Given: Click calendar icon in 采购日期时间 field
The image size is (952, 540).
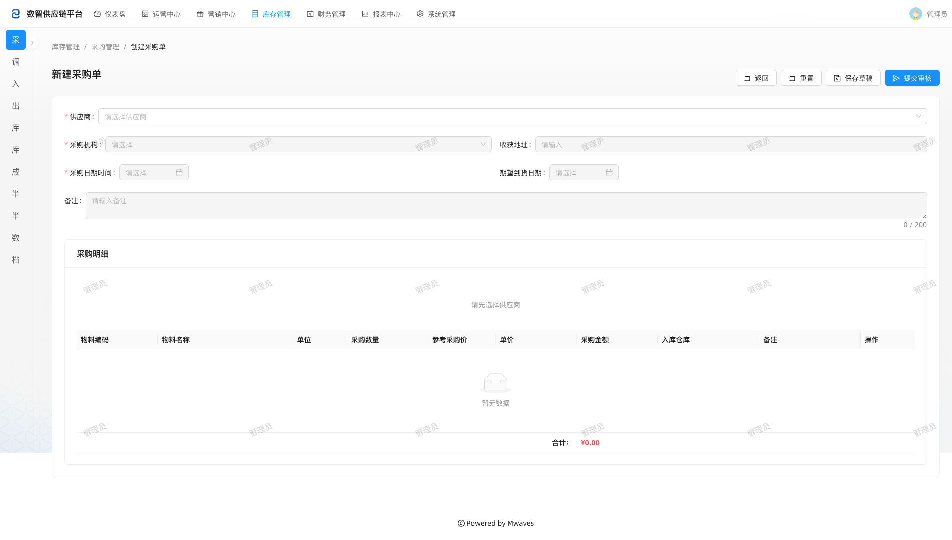Looking at the screenshot, I should coord(179,172).
